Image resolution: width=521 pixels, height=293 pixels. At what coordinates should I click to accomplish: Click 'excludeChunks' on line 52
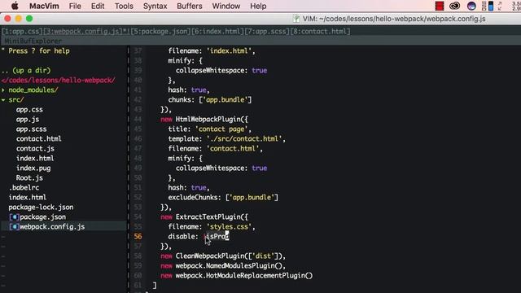193,197
